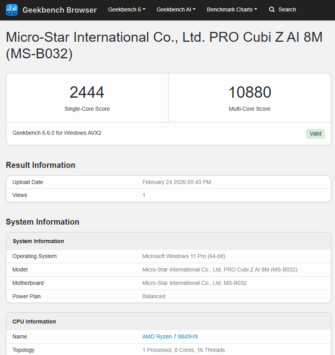335x355 pixels.
Task: Click the Geekbench 6.6.0 for Windows AVX2 text
Action: tap(57, 133)
